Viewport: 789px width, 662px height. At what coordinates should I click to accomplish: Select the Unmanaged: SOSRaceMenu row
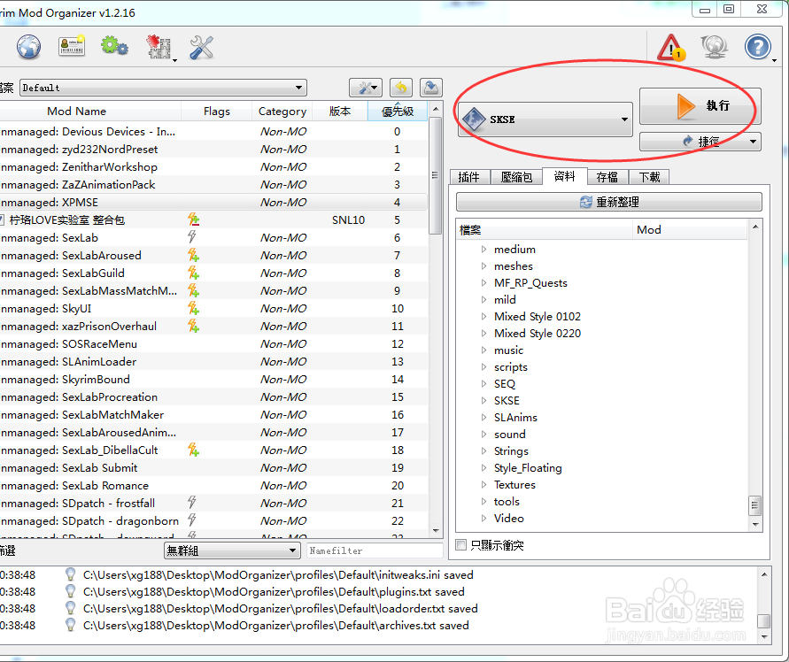(214, 344)
